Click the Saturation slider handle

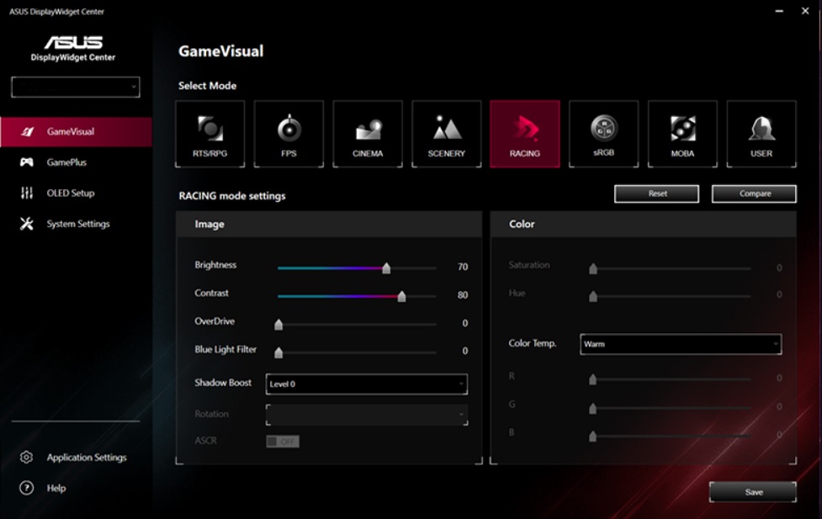click(x=593, y=268)
